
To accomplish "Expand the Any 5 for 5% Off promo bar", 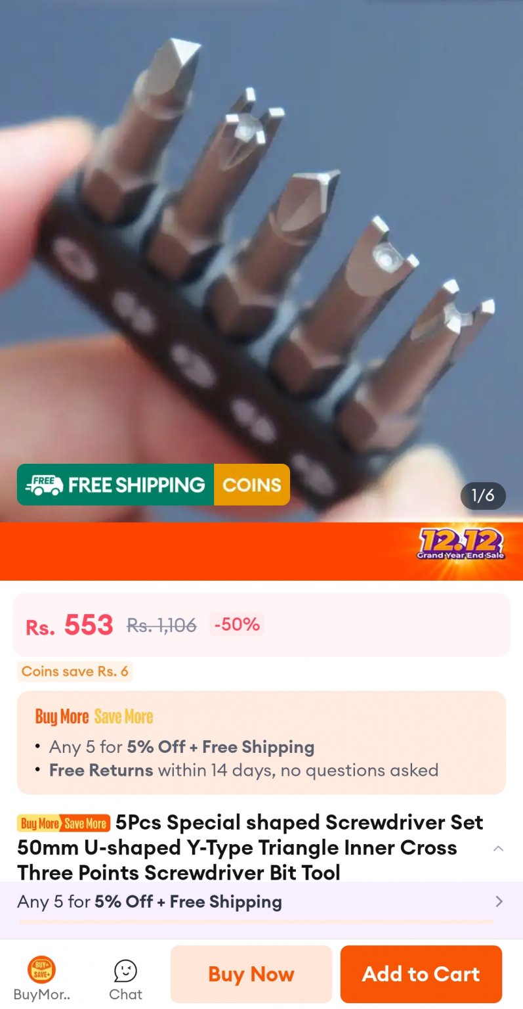I will pos(261,902).
